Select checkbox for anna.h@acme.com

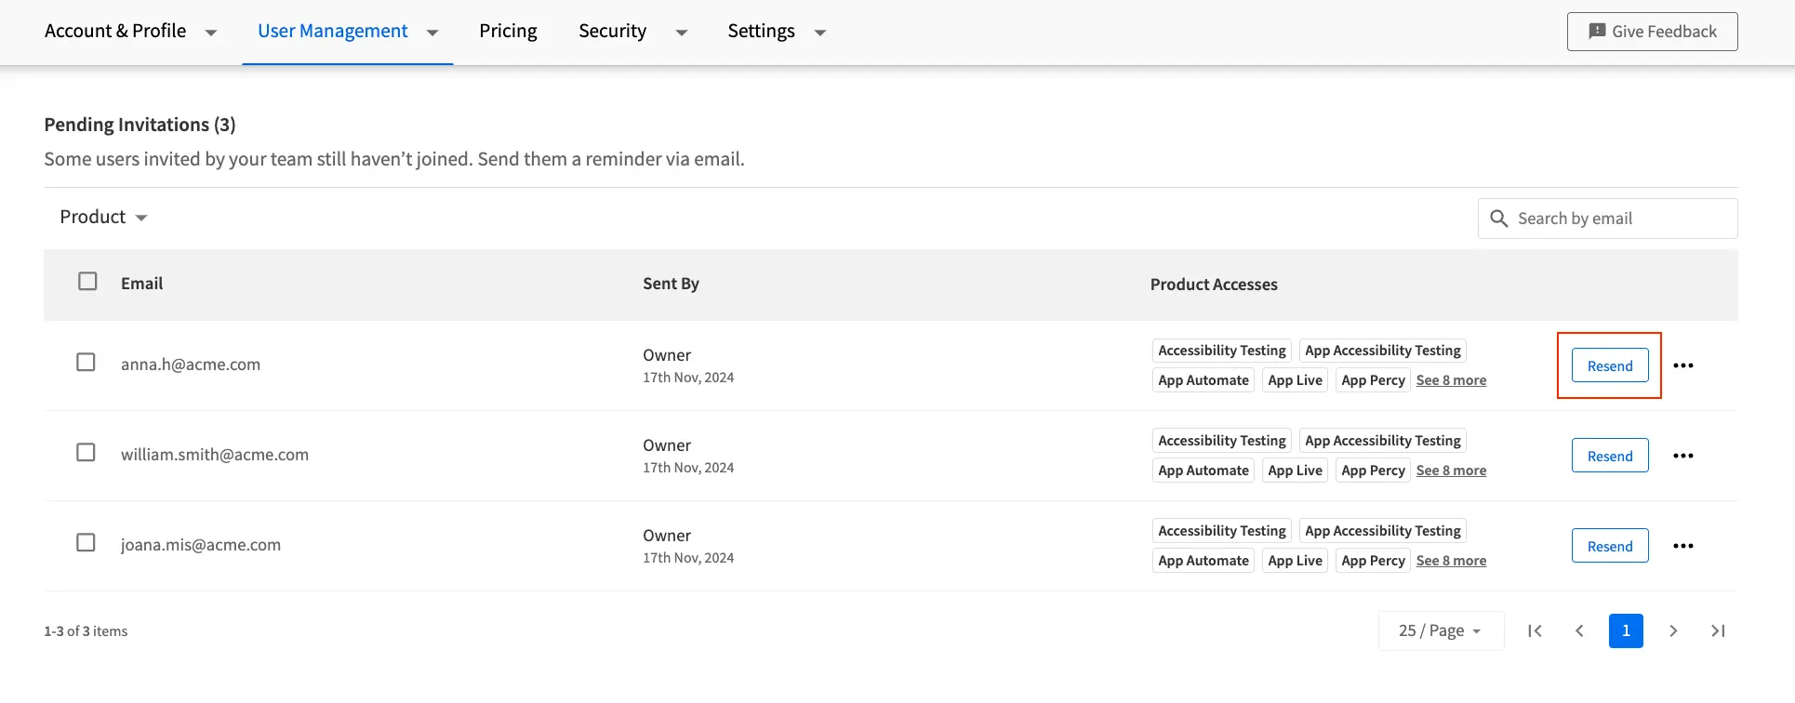[86, 362]
